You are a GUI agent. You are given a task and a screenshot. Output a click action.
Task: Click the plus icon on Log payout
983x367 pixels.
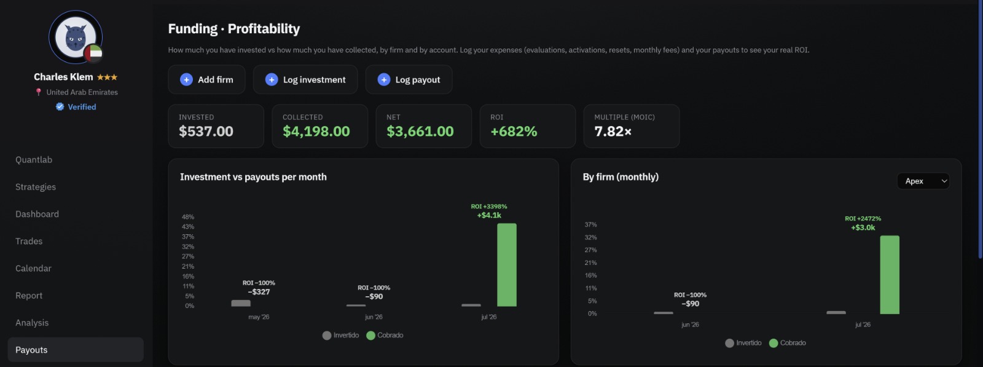point(384,80)
